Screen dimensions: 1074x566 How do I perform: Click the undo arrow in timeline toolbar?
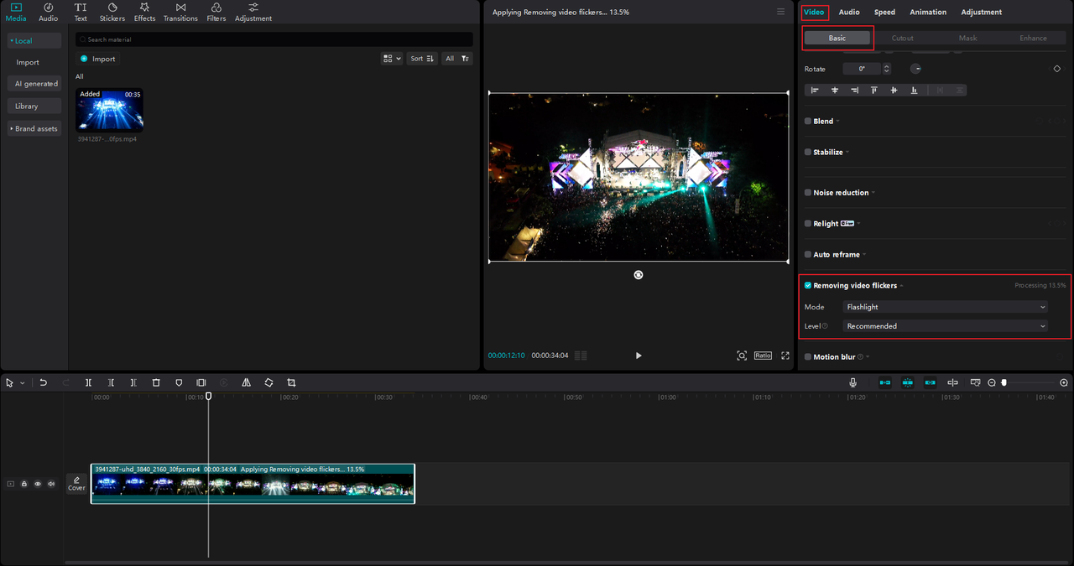click(43, 382)
